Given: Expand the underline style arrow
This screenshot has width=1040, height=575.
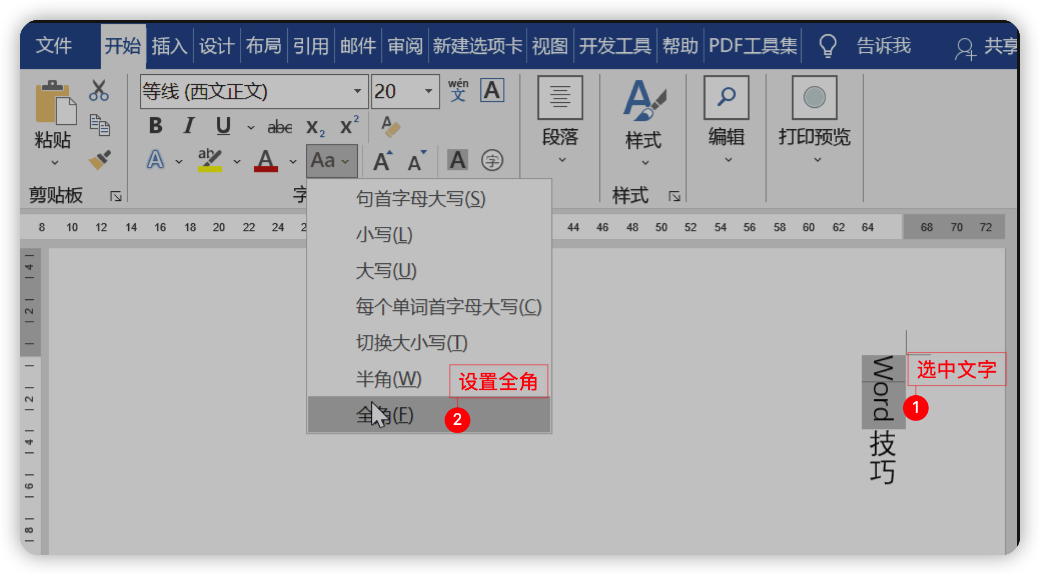Looking at the screenshot, I should tap(251, 128).
